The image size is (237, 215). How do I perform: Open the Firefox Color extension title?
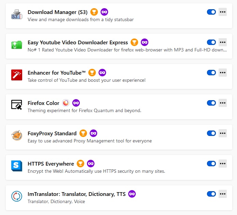43,103
